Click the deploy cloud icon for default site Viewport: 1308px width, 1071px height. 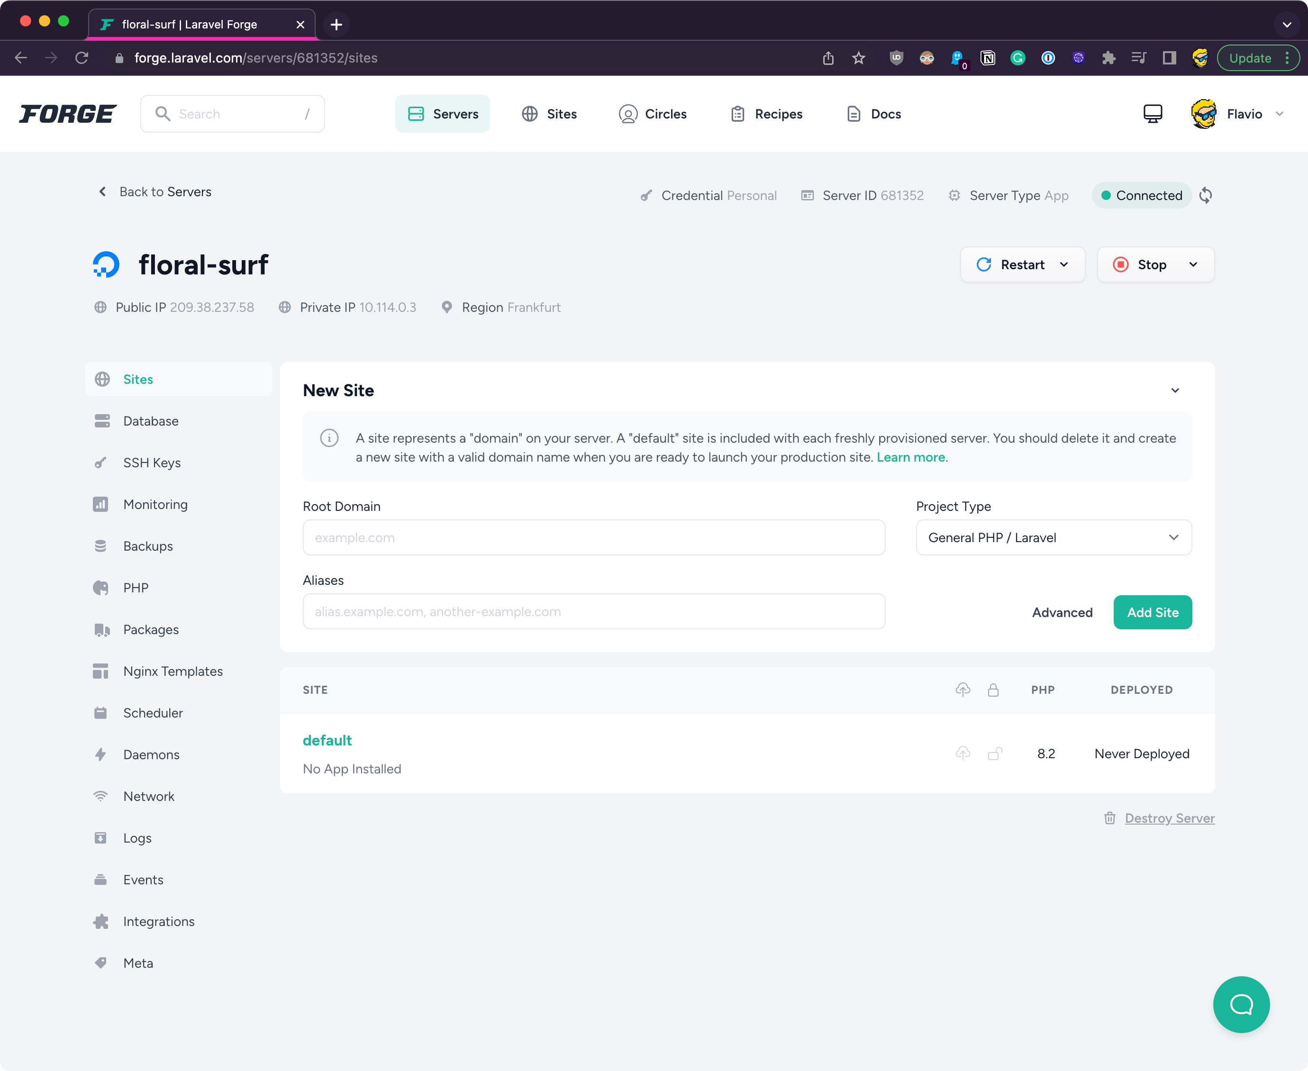pos(963,753)
